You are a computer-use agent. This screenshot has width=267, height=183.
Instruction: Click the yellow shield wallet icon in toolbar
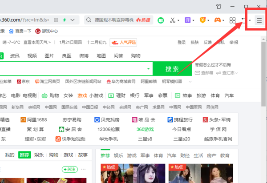pyautogui.click(x=202, y=20)
